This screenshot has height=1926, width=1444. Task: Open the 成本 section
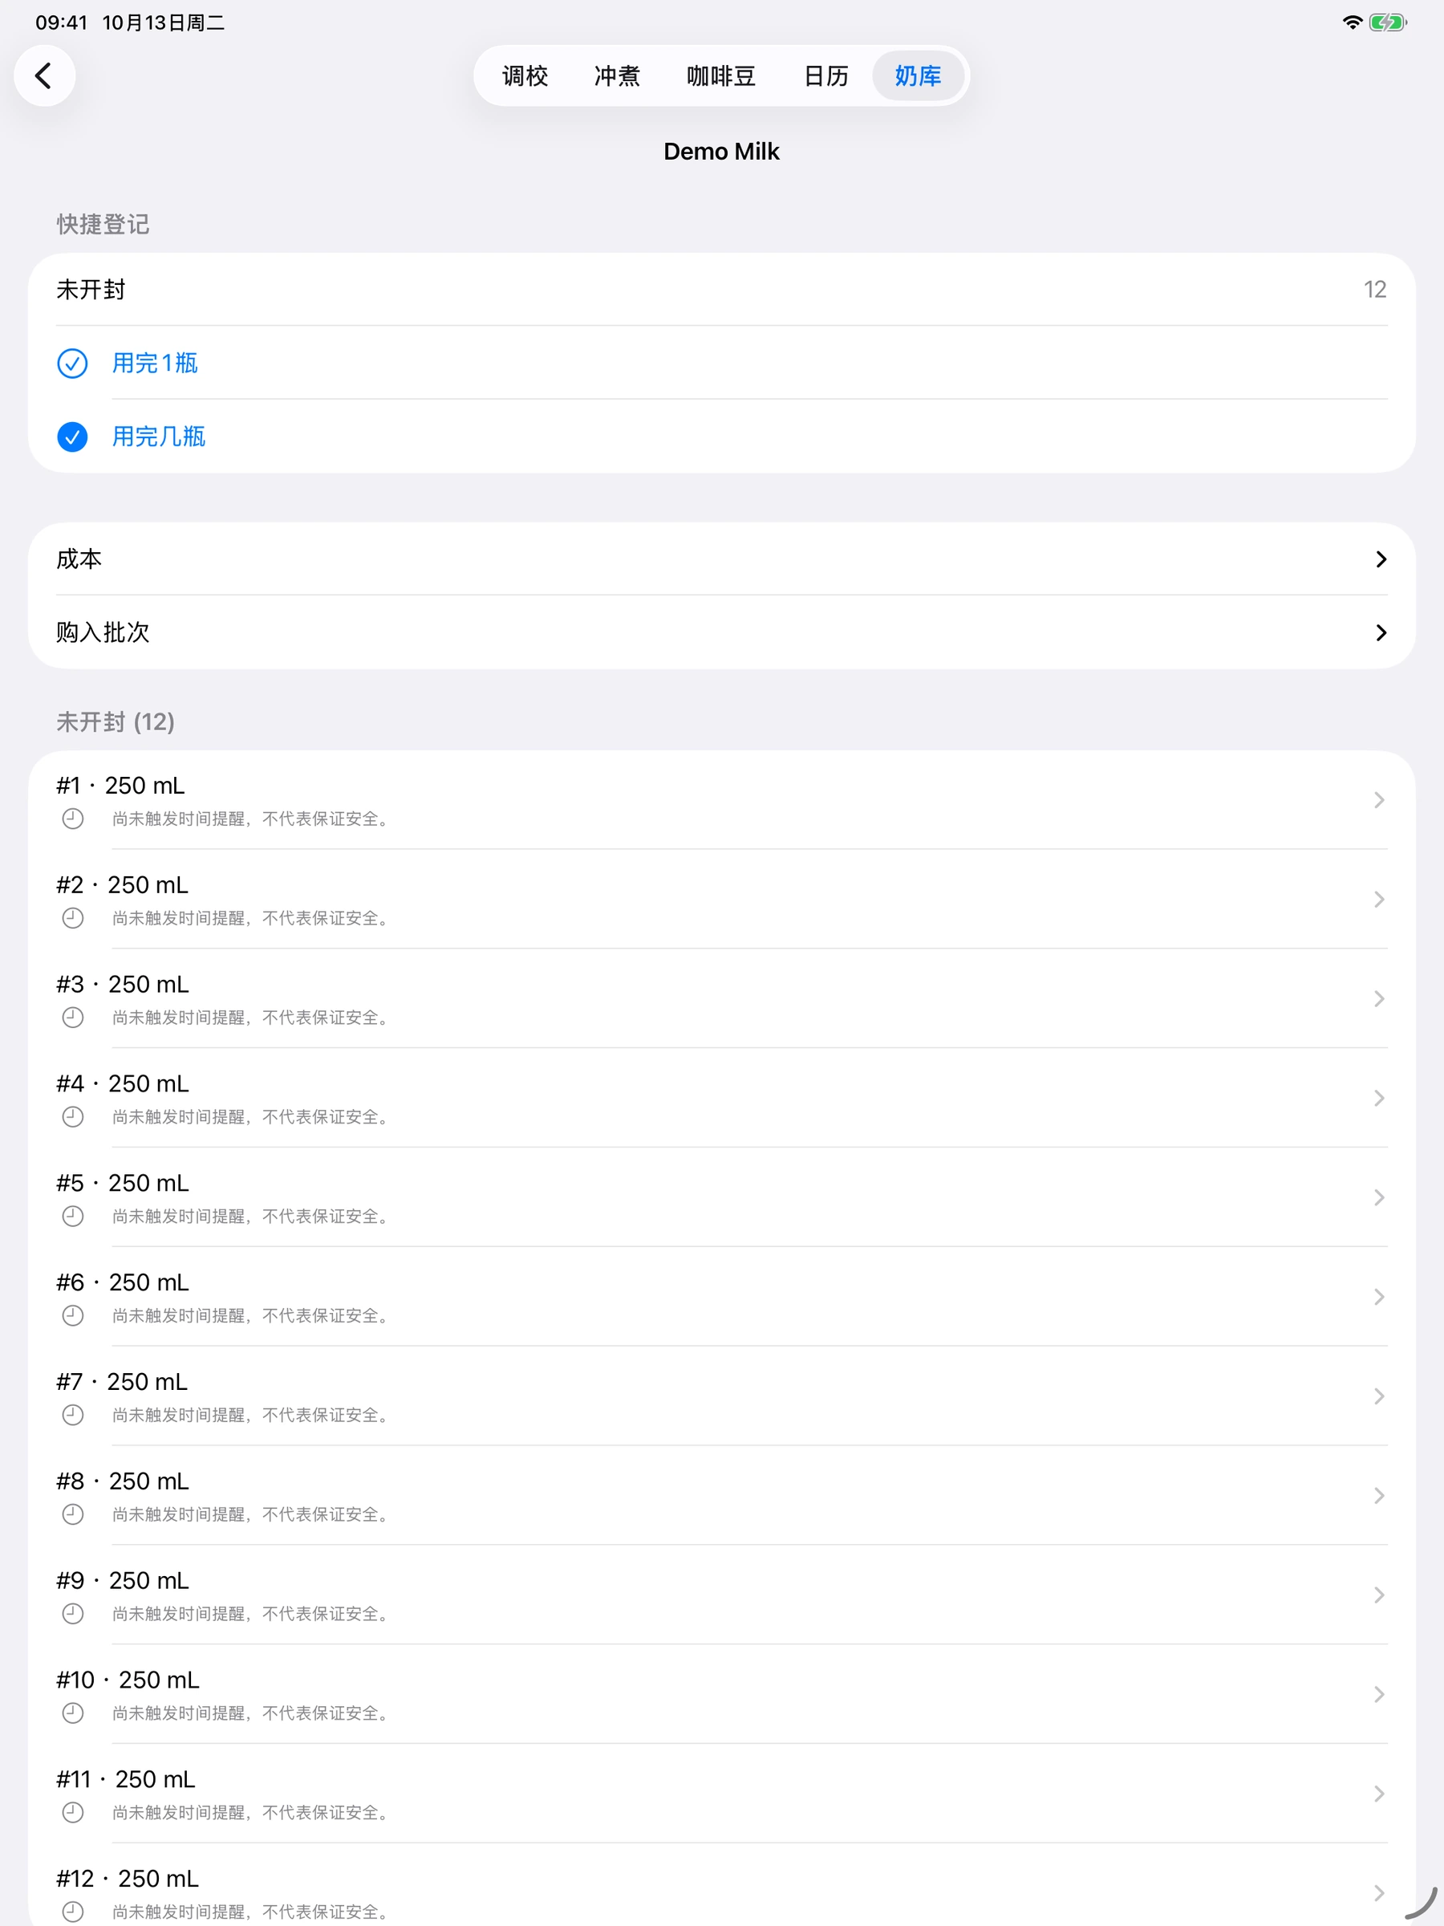point(721,559)
